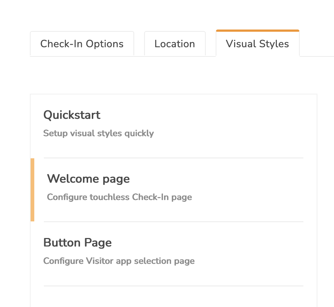
Task: Click the divider below the Welcome page row
Action: (x=173, y=222)
